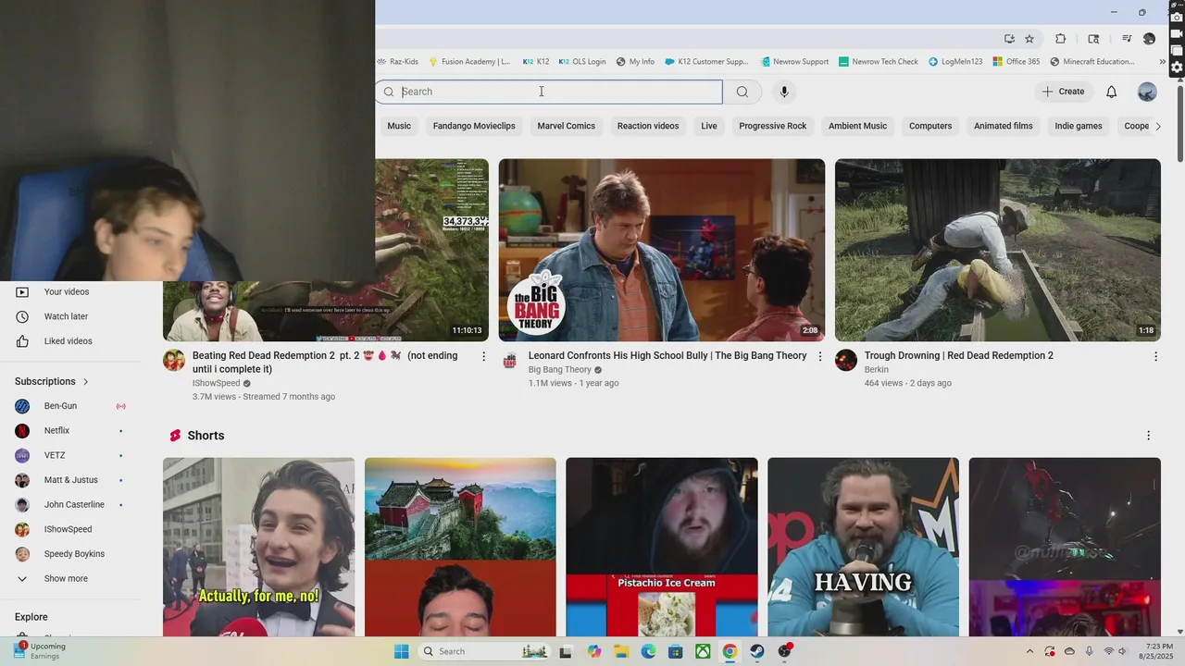Activate voice search microphone icon
Screen dimensions: 1185x666
click(x=784, y=92)
